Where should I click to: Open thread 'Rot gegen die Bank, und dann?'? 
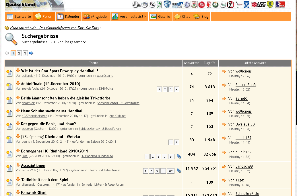pyautogui.click(x=48, y=124)
